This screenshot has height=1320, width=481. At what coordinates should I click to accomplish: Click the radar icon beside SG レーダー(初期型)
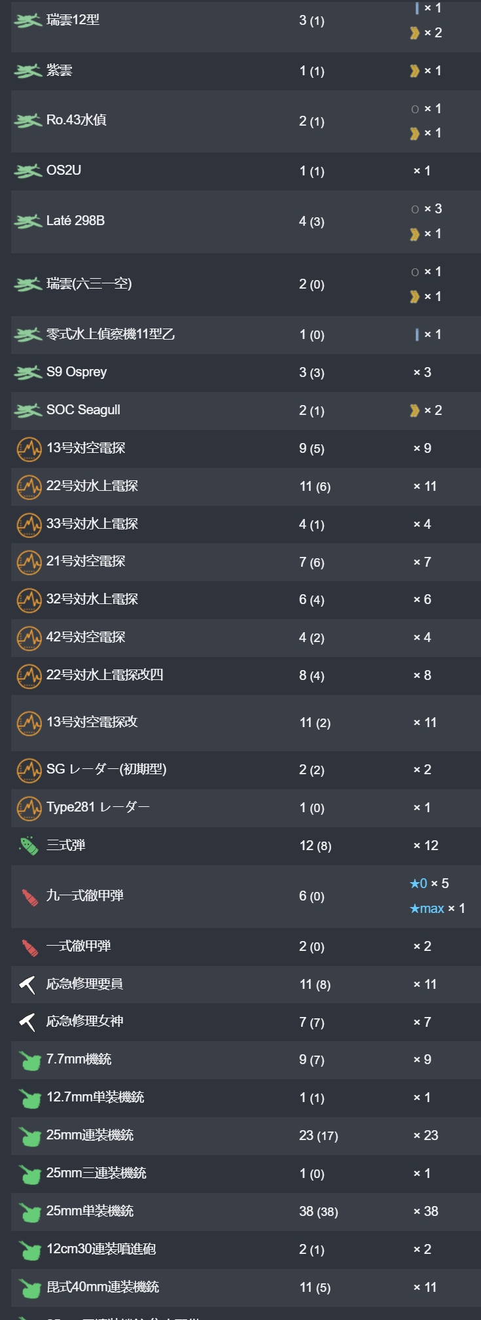tap(29, 770)
